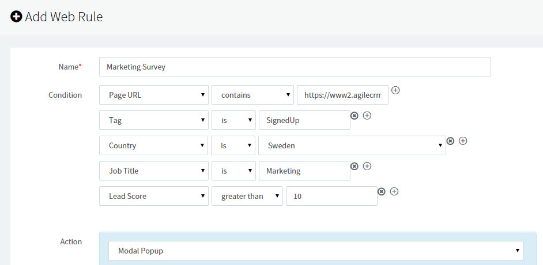The width and height of the screenshot is (543, 265).
Task: Open the 'greater than' operator dropdown
Action: 247,196
